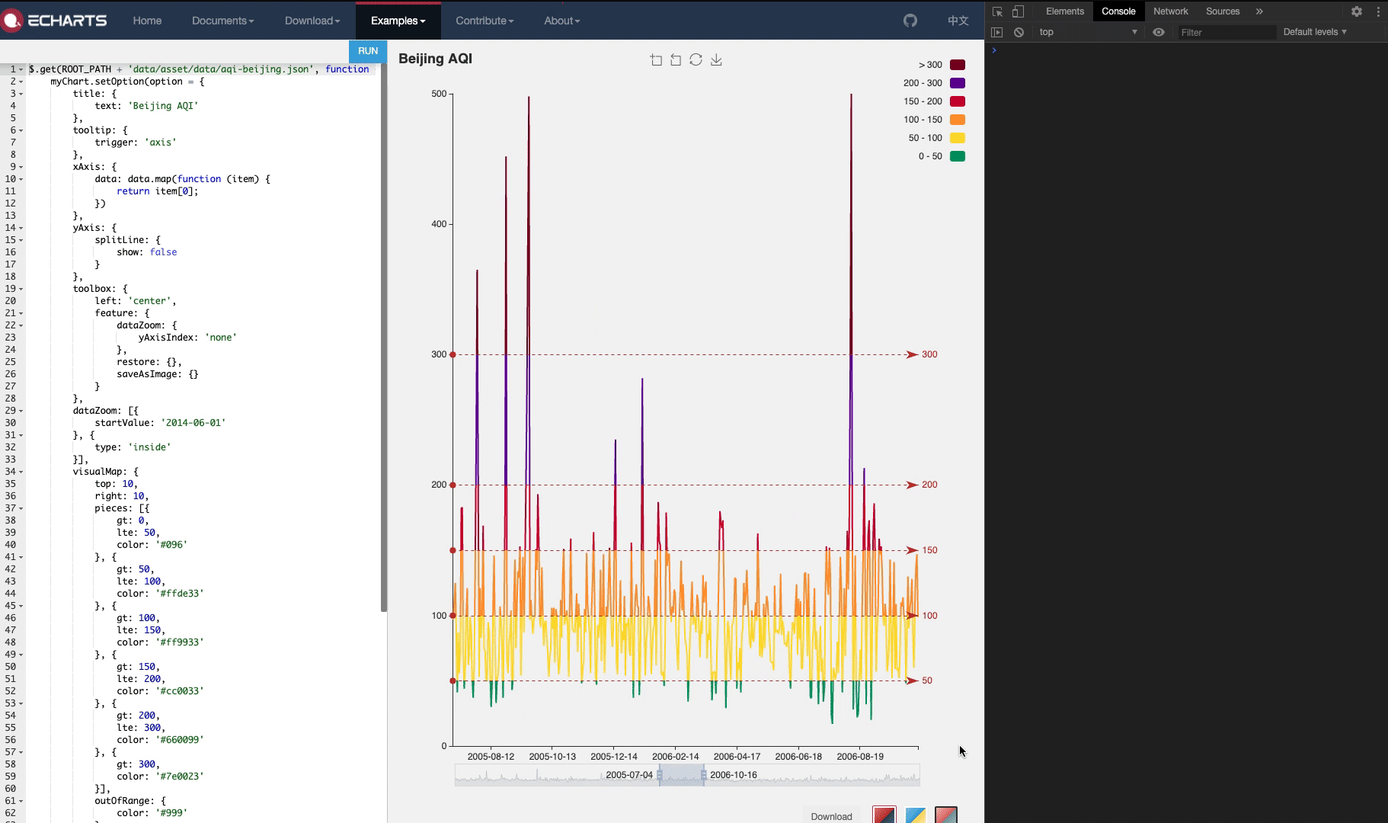Switch to the Console tab
1388x823 pixels.
[x=1118, y=11]
